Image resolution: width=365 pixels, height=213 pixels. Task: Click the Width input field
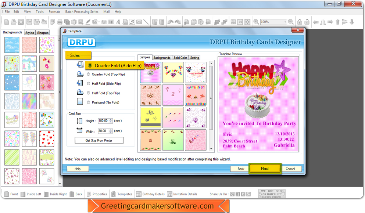tap(103, 131)
